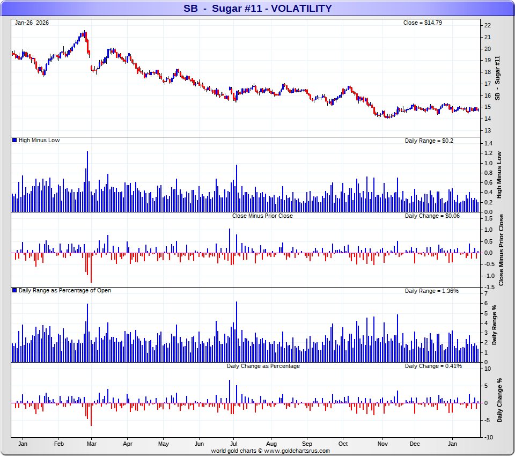Select the Jan-26 2026 date label

(32, 23)
